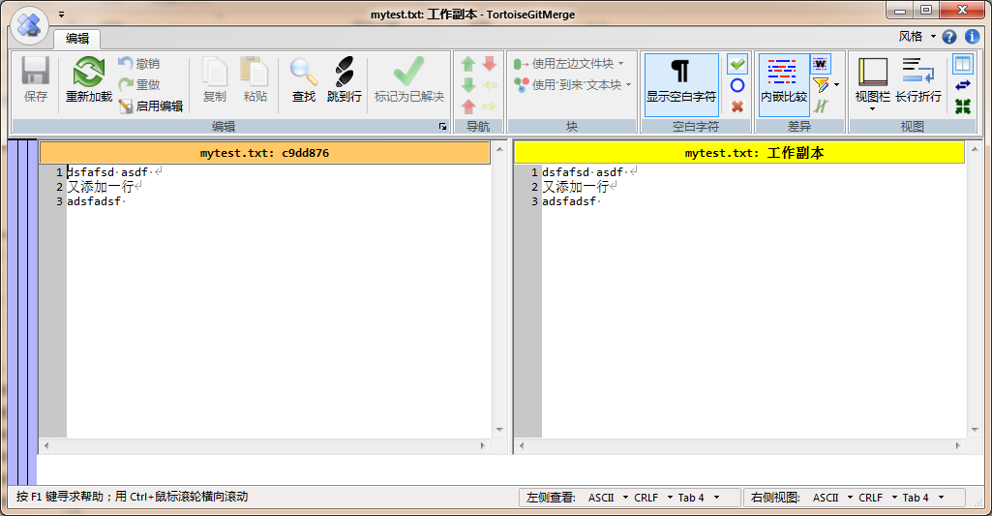992x516 pixels.
Task: Click the right pane horizontal scrollbar left arrow
Action: pyautogui.click(x=522, y=445)
